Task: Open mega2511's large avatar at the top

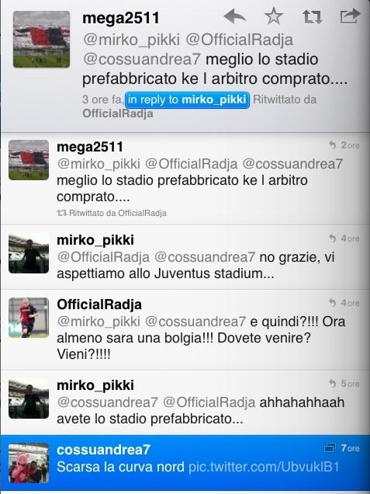Action: point(42,40)
